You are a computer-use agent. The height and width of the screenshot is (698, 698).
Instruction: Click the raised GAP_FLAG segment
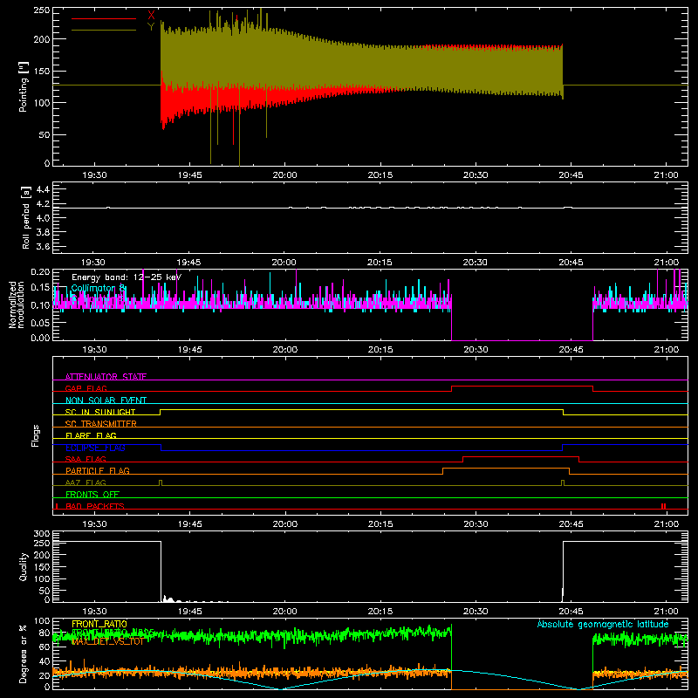[522, 386]
